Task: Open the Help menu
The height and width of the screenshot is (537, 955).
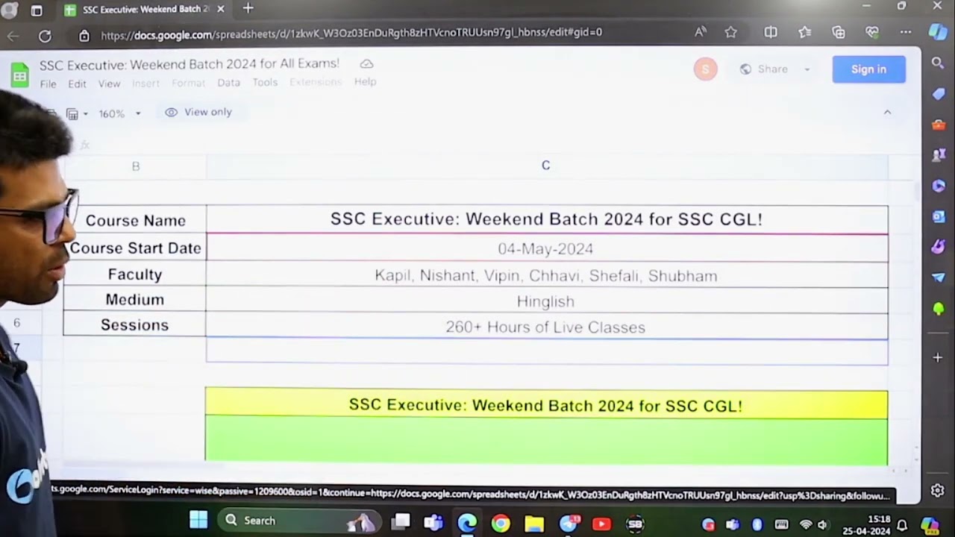Action: [365, 81]
